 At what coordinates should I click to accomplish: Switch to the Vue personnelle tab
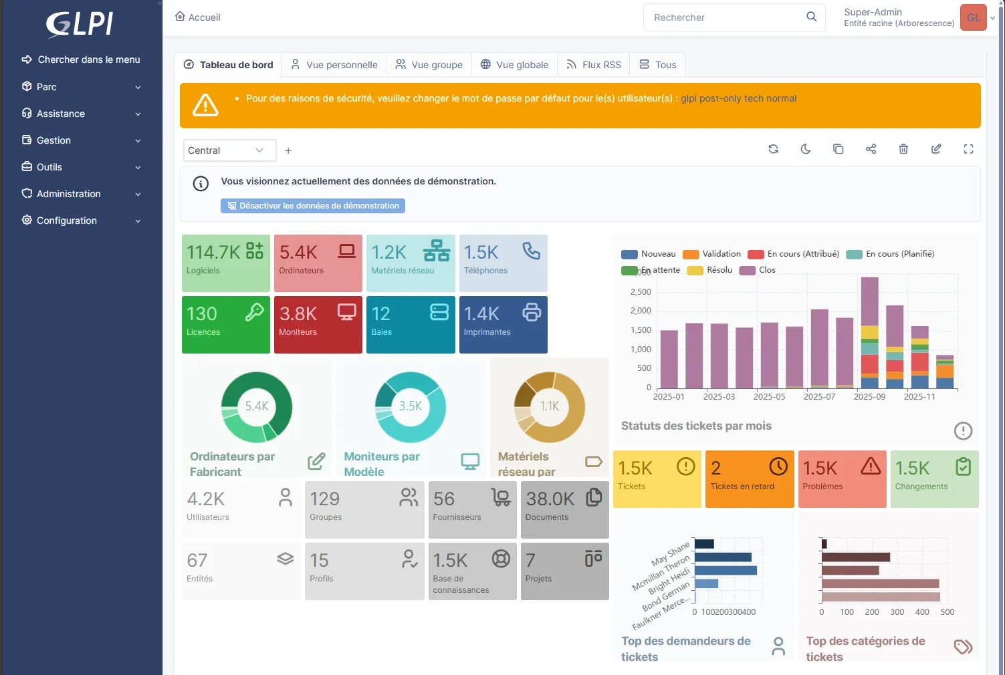click(x=334, y=65)
